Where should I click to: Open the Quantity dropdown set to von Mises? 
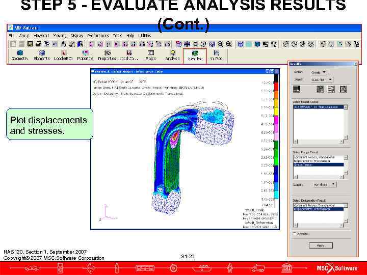325,184
